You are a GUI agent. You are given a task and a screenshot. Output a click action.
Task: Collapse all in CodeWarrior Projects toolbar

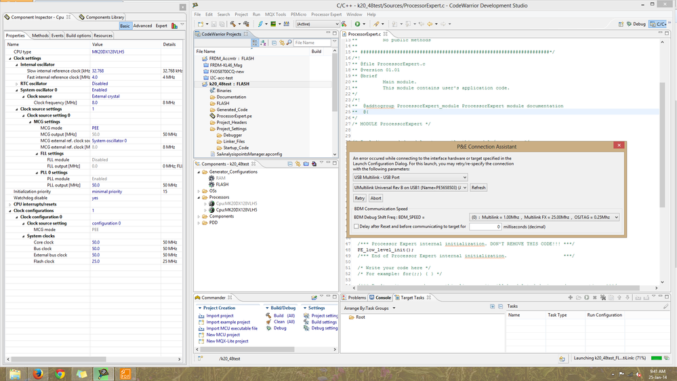click(x=274, y=43)
